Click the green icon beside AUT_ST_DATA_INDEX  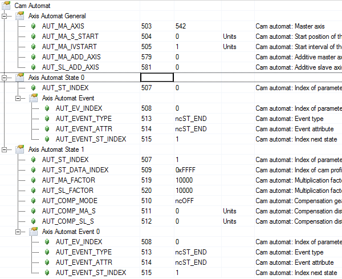point(34,169)
